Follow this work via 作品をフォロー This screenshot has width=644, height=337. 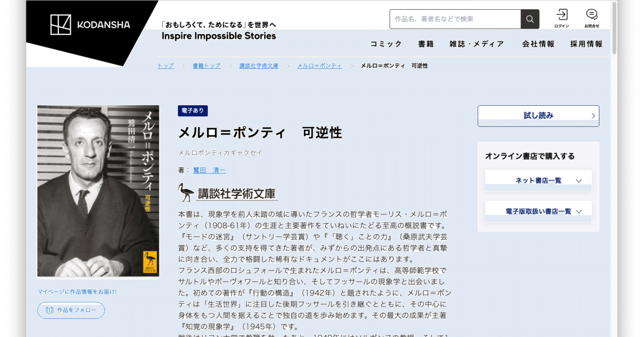[x=71, y=310]
